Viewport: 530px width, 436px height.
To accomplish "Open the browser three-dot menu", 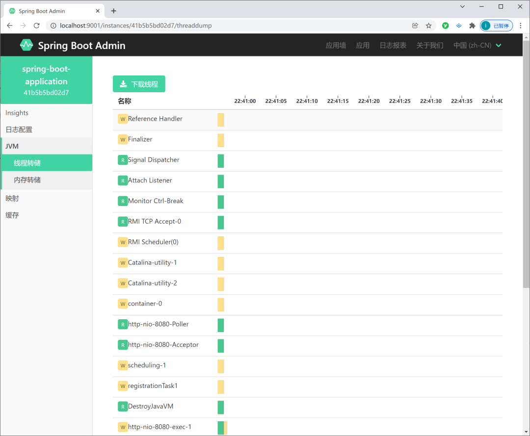I will click(x=522, y=26).
